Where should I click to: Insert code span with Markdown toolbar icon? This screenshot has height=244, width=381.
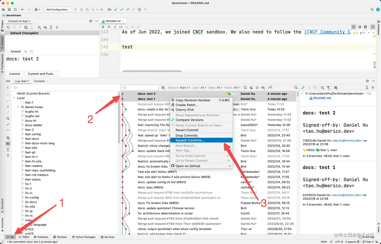[121, 27]
